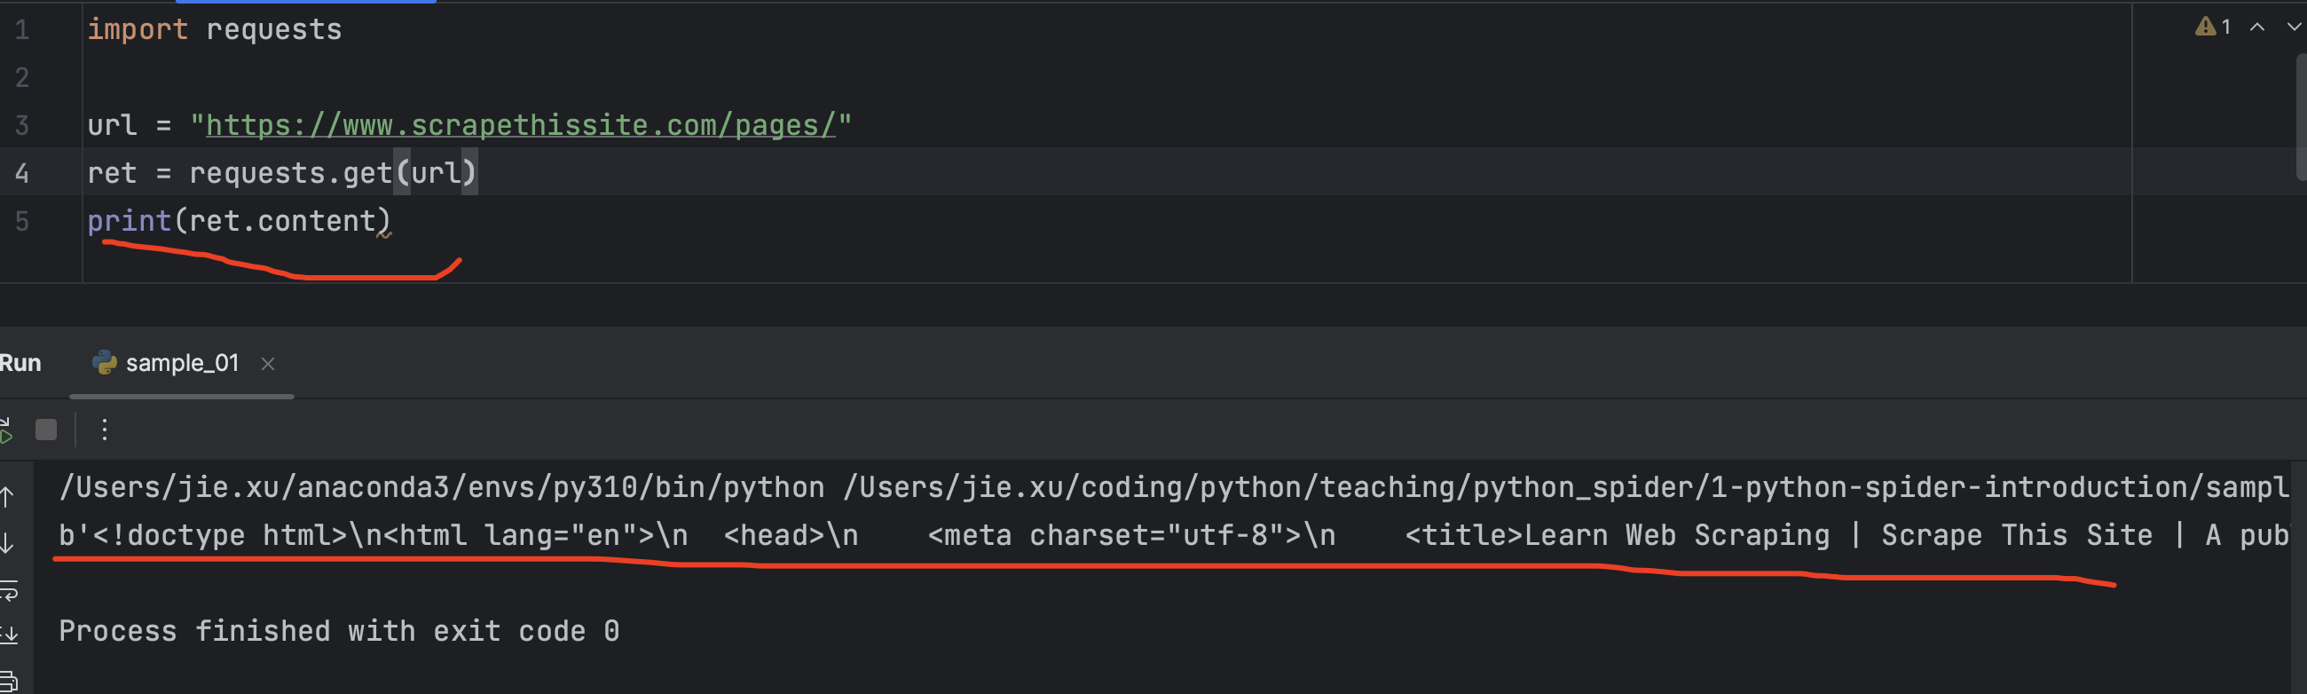Screen dimensions: 2307x694
Task: Click the down arrow in console gutter
Action: (7, 542)
